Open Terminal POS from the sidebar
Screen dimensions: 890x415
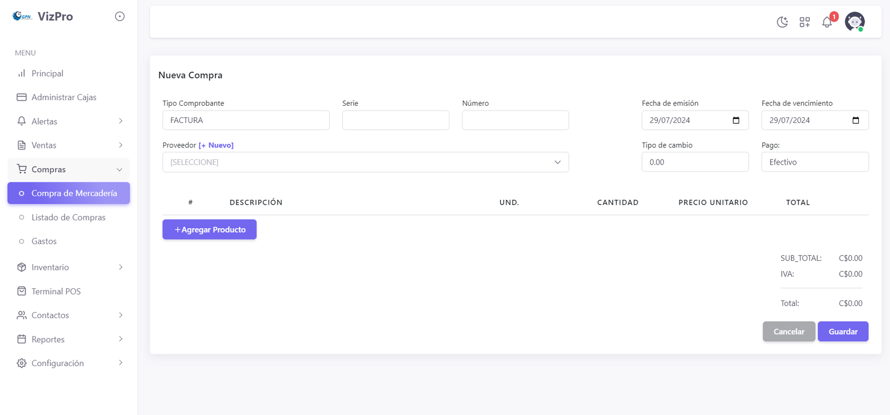point(56,292)
